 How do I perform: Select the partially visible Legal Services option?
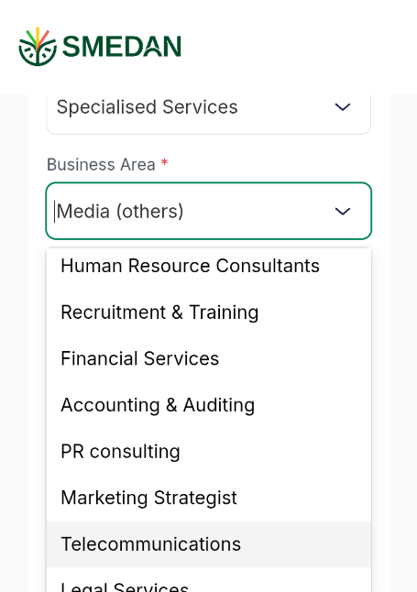(x=209, y=581)
